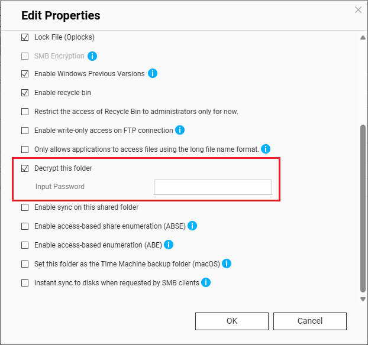
Task: Disable the Enable recycle bin checkbox
Action: pos(25,93)
